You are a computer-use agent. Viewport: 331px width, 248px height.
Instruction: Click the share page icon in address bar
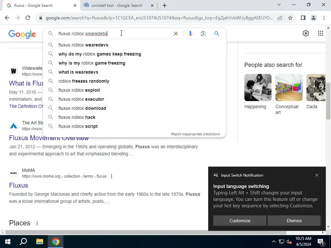pyautogui.click(x=280, y=18)
